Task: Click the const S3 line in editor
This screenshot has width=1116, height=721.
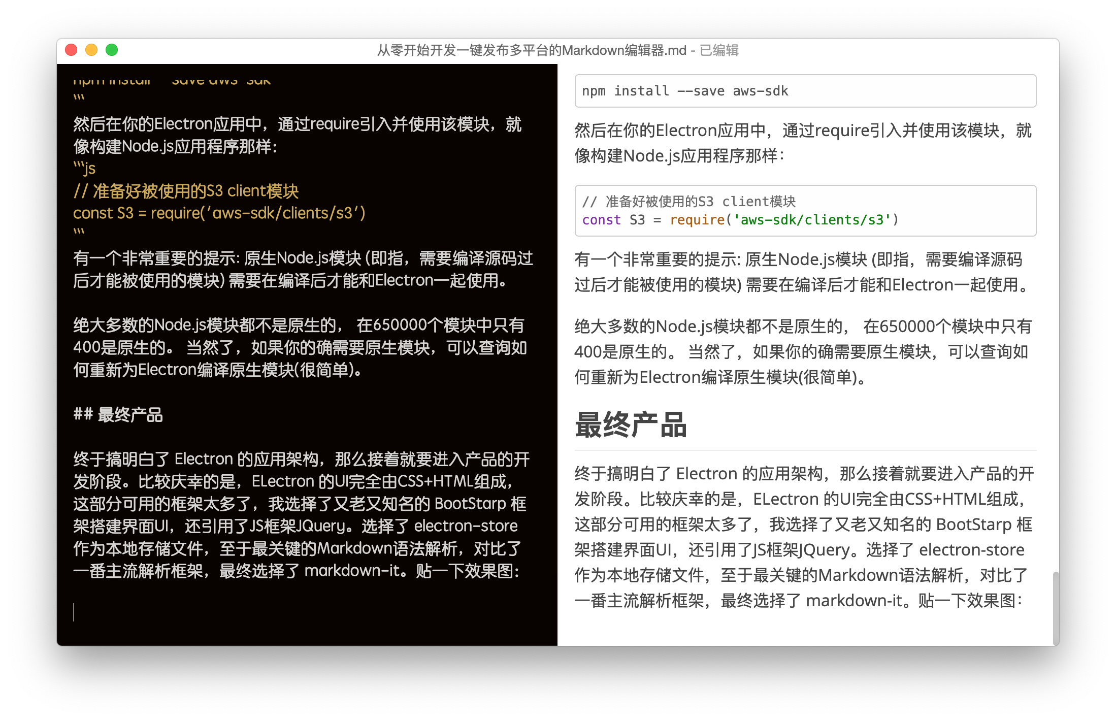Action: [219, 213]
